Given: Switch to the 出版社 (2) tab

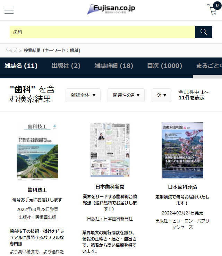Looking at the screenshot, I should [66, 66].
